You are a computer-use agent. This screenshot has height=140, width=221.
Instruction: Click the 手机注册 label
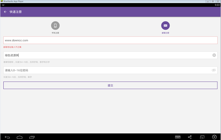click(x=55, y=33)
